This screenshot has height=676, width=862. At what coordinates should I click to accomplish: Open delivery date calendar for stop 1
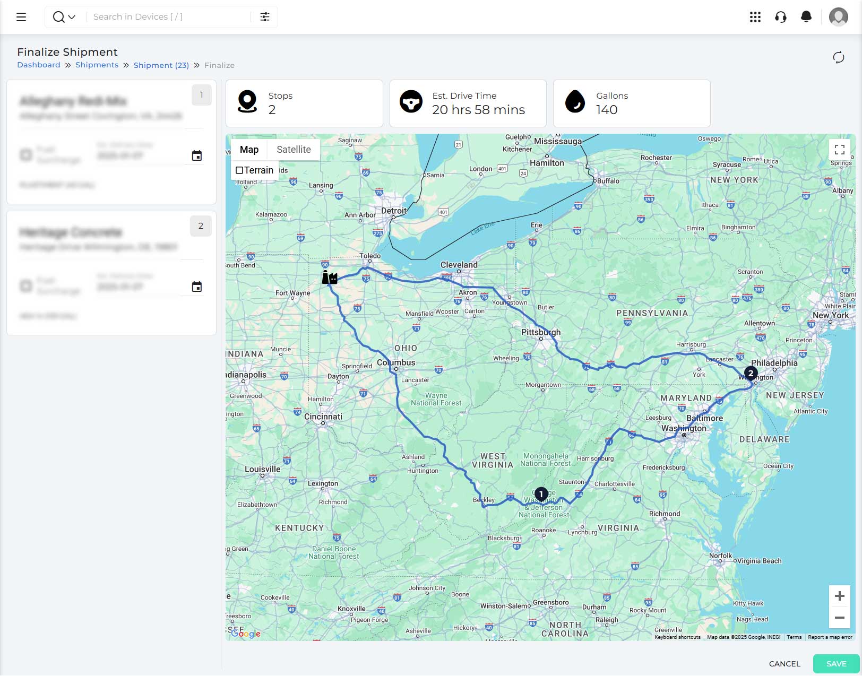(x=196, y=155)
